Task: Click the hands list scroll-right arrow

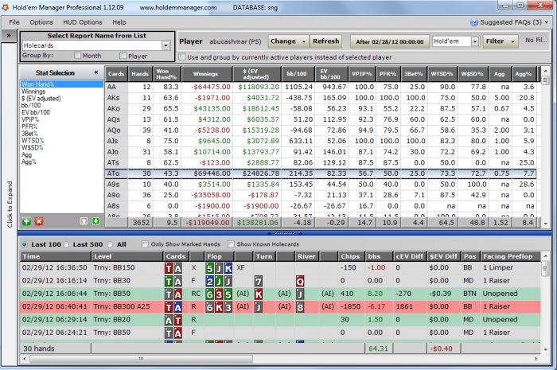Action: [536, 359]
